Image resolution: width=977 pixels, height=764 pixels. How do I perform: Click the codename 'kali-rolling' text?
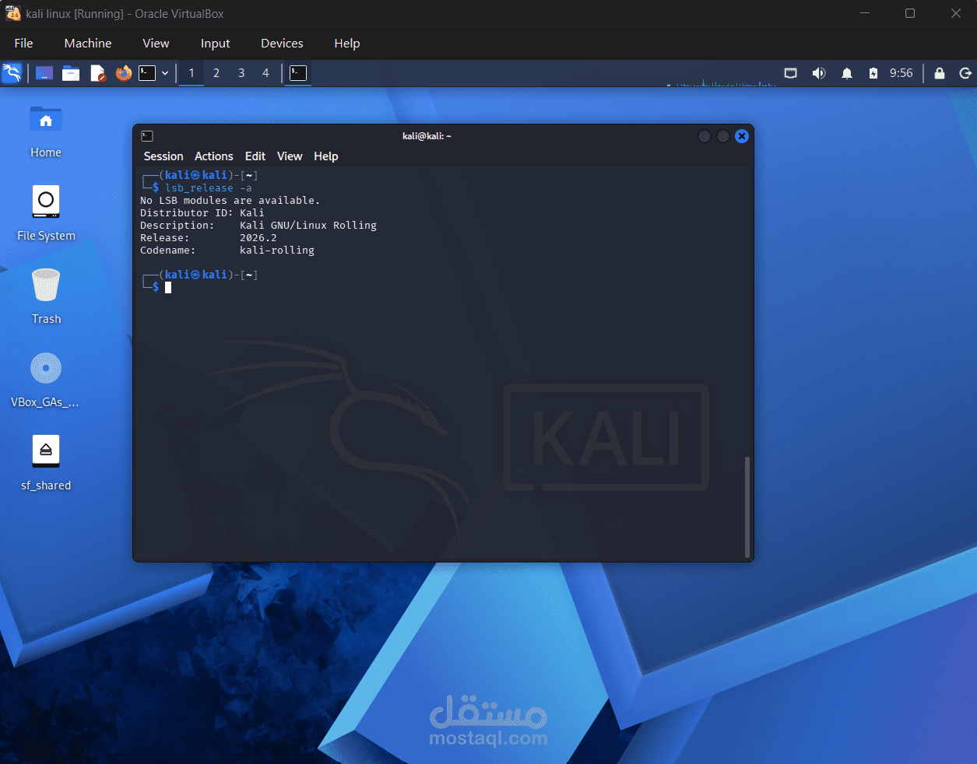[277, 250]
